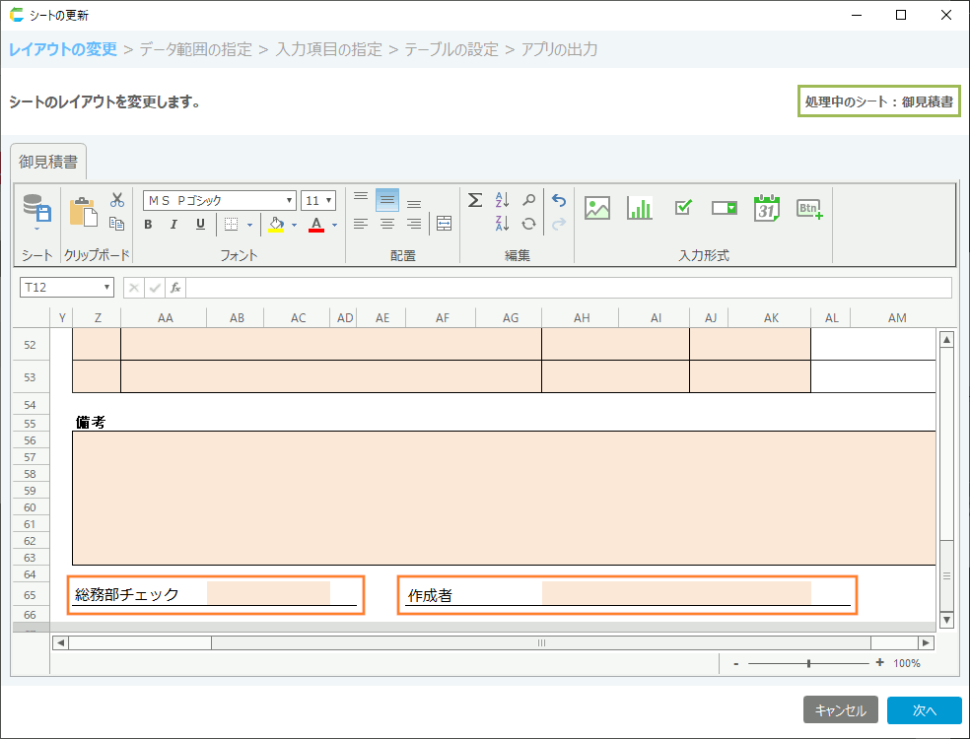Click the insert image input type icon
The image size is (970, 739).
(x=597, y=208)
